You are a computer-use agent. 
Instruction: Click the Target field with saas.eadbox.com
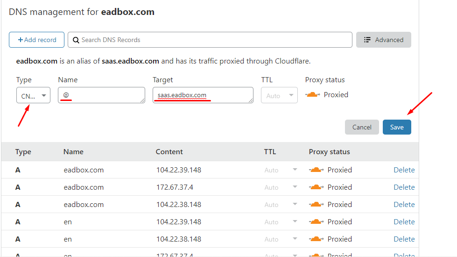coord(203,95)
